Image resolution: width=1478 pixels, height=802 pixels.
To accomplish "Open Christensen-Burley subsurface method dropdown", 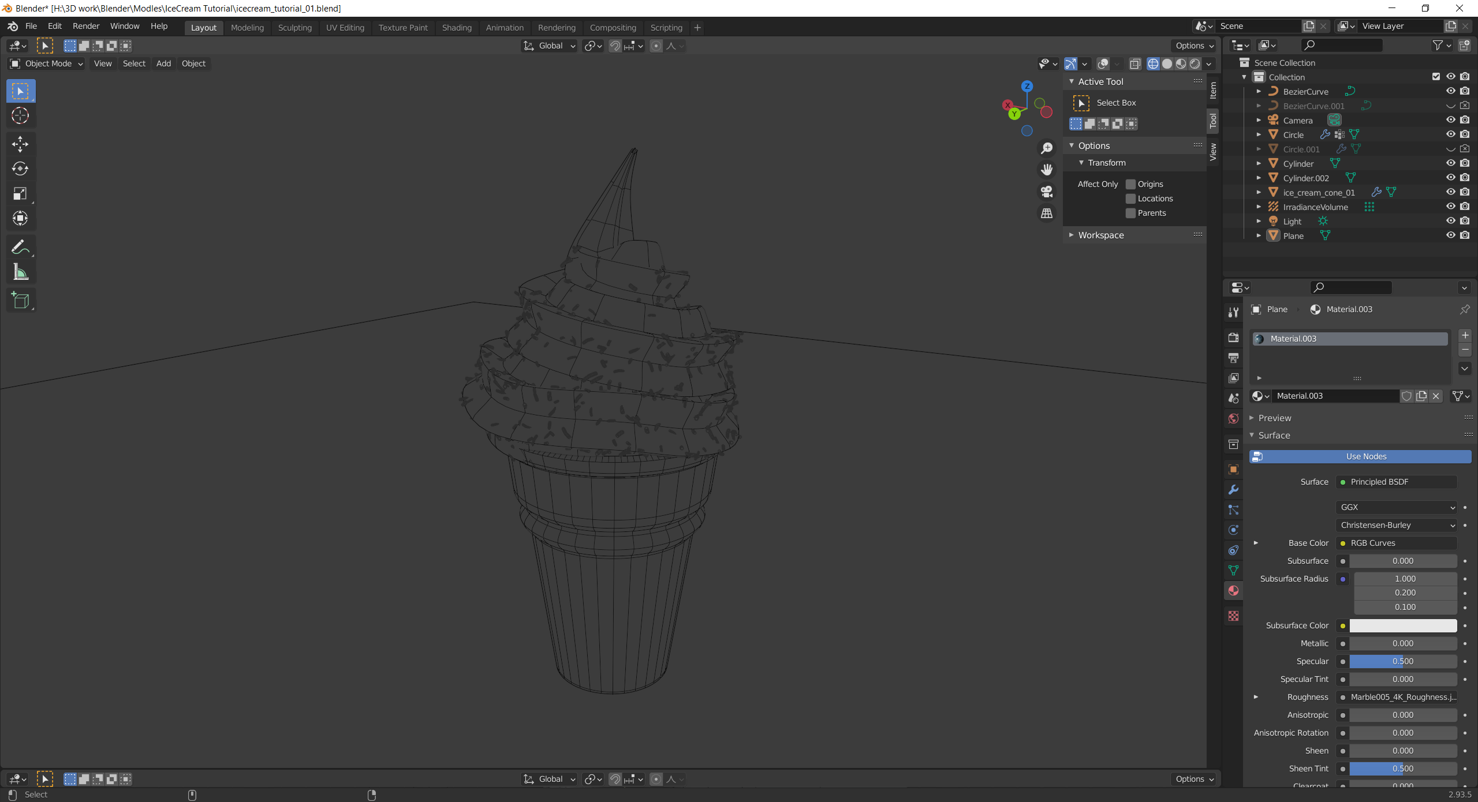I will tap(1397, 525).
